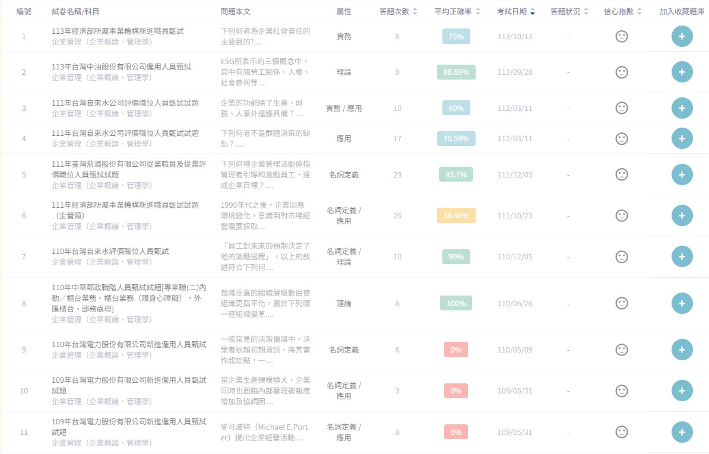
Task: Set confidence face icon for row 8
Action: coord(622,303)
